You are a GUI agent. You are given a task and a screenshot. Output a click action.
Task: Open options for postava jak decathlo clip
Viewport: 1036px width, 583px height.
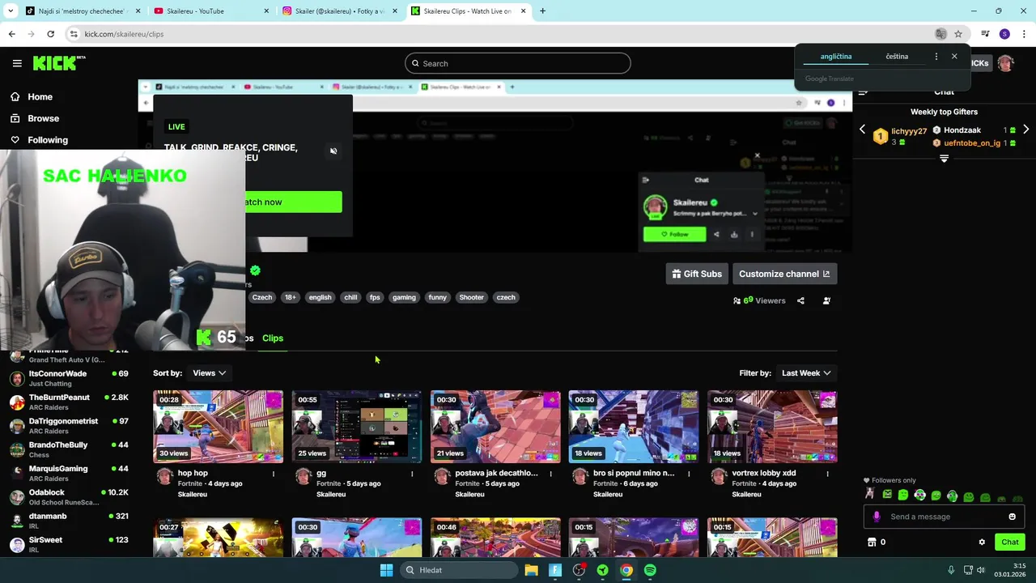[550, 474]
